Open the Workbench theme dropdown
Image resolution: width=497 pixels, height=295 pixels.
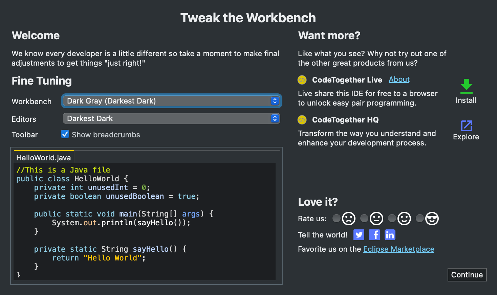171,101
